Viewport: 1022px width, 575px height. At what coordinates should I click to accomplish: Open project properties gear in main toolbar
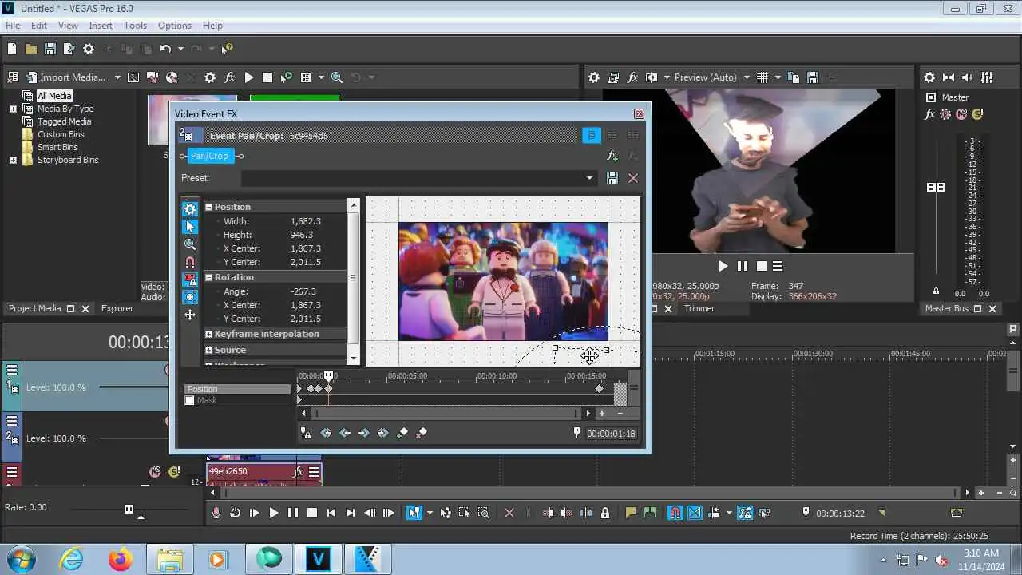pyautogui.click(x=89, y=49)
